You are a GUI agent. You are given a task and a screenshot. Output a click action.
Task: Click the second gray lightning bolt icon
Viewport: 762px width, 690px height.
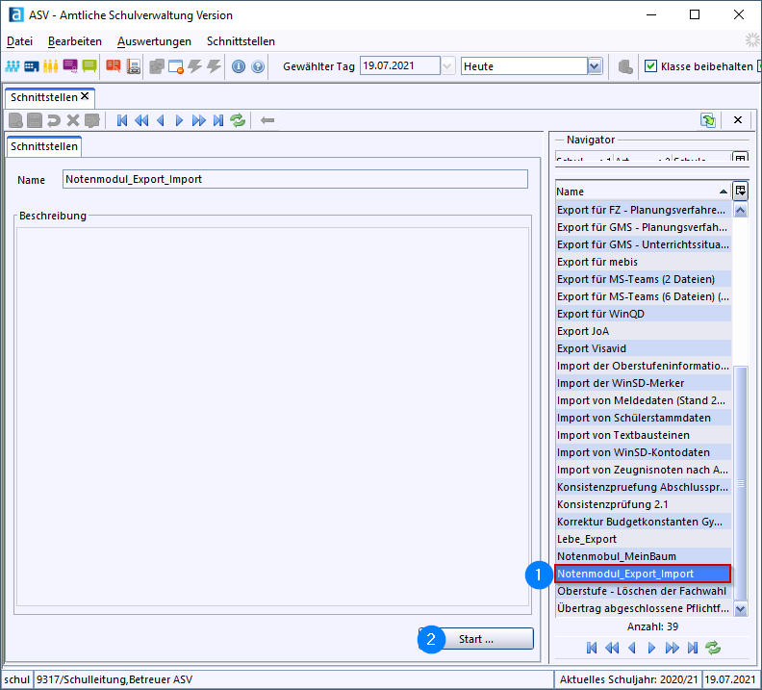tap(214, 66)
